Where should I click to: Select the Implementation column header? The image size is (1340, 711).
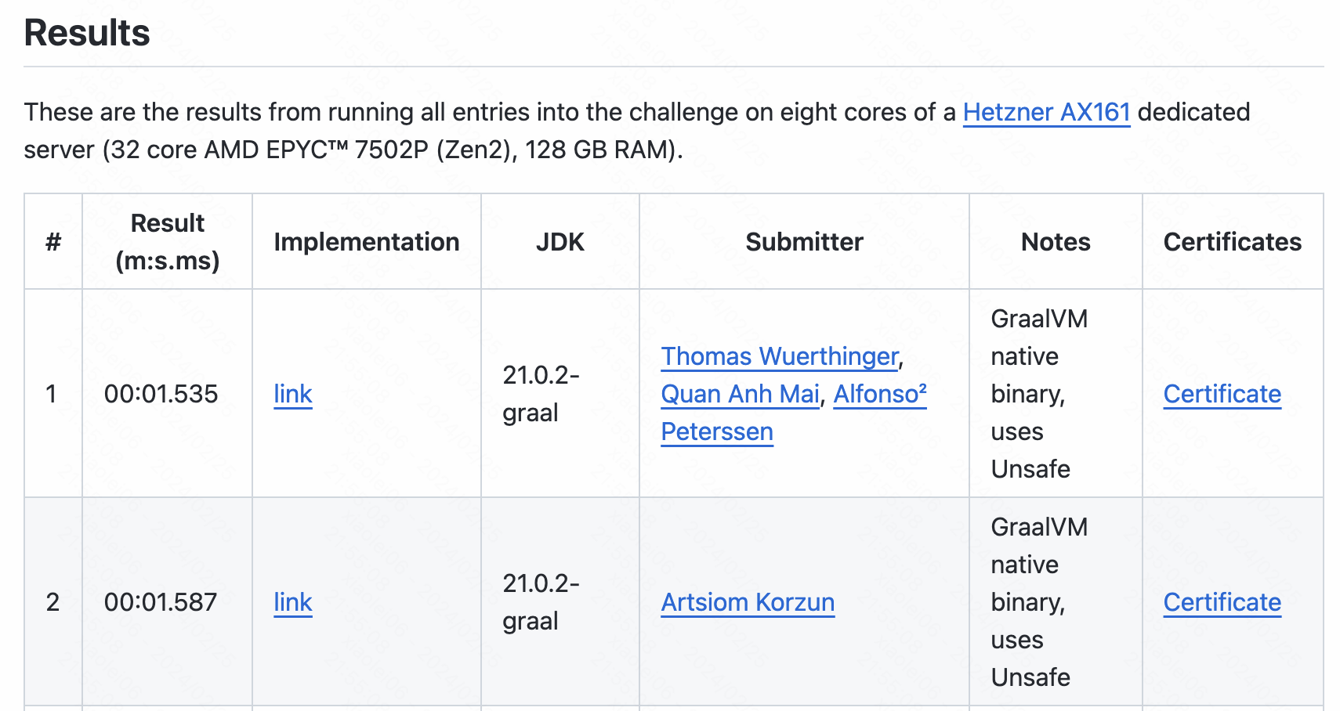[367, 242]
